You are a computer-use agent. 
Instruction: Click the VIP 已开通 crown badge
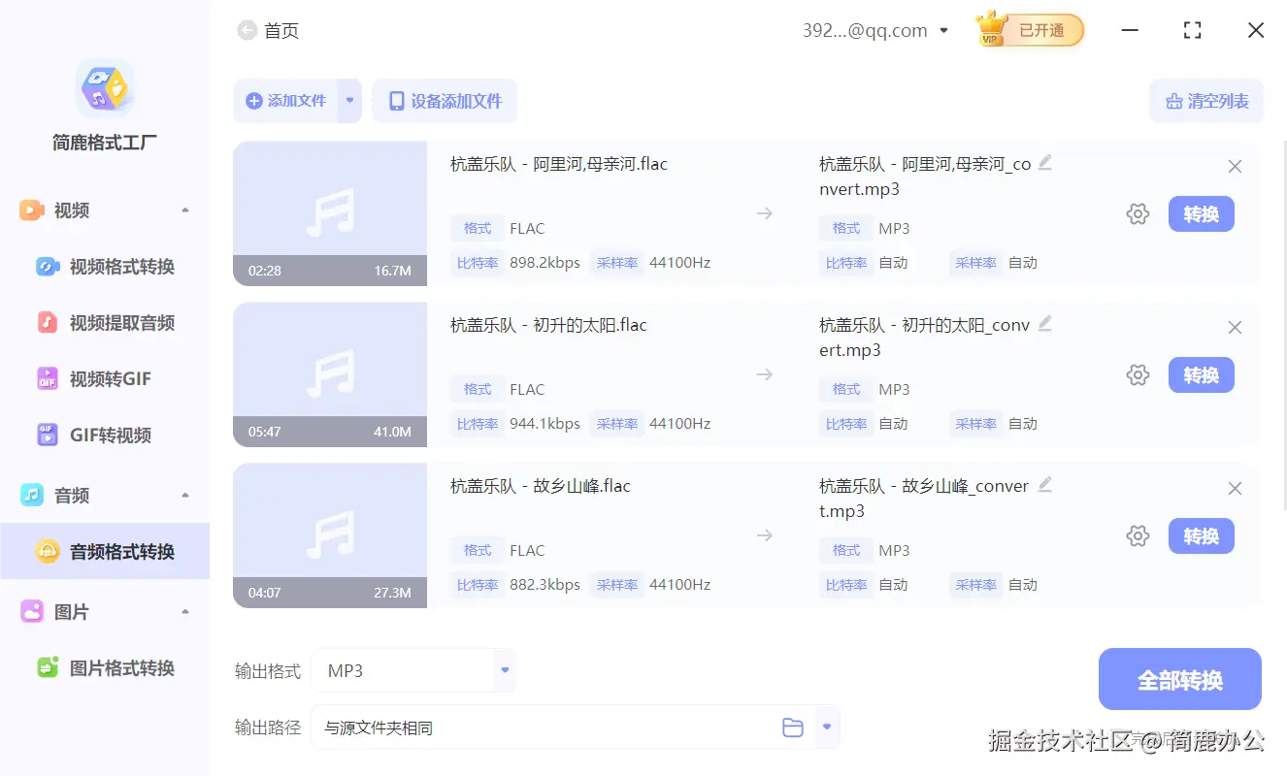pos(1029,30)
